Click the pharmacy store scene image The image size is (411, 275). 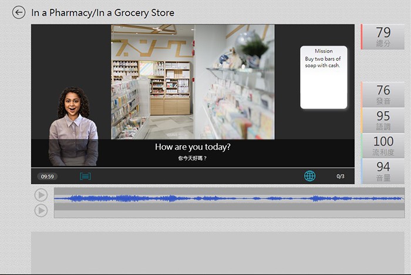pyautogui.click(x=193, y=81)
